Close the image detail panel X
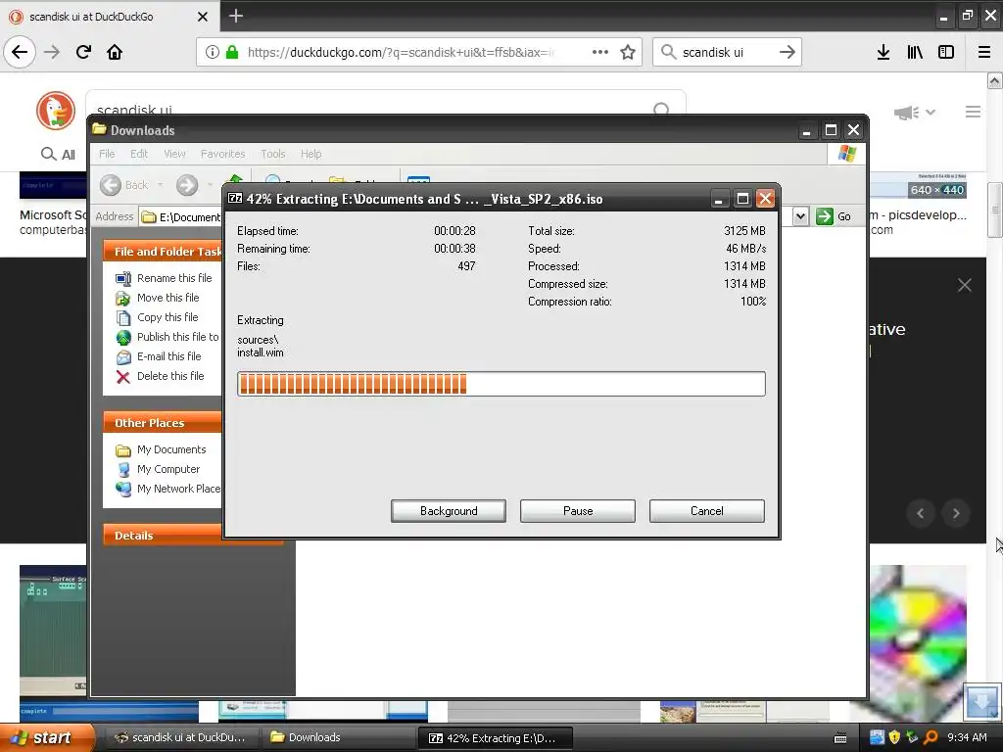Screen dimensions: 1003x752 [965, 285]
